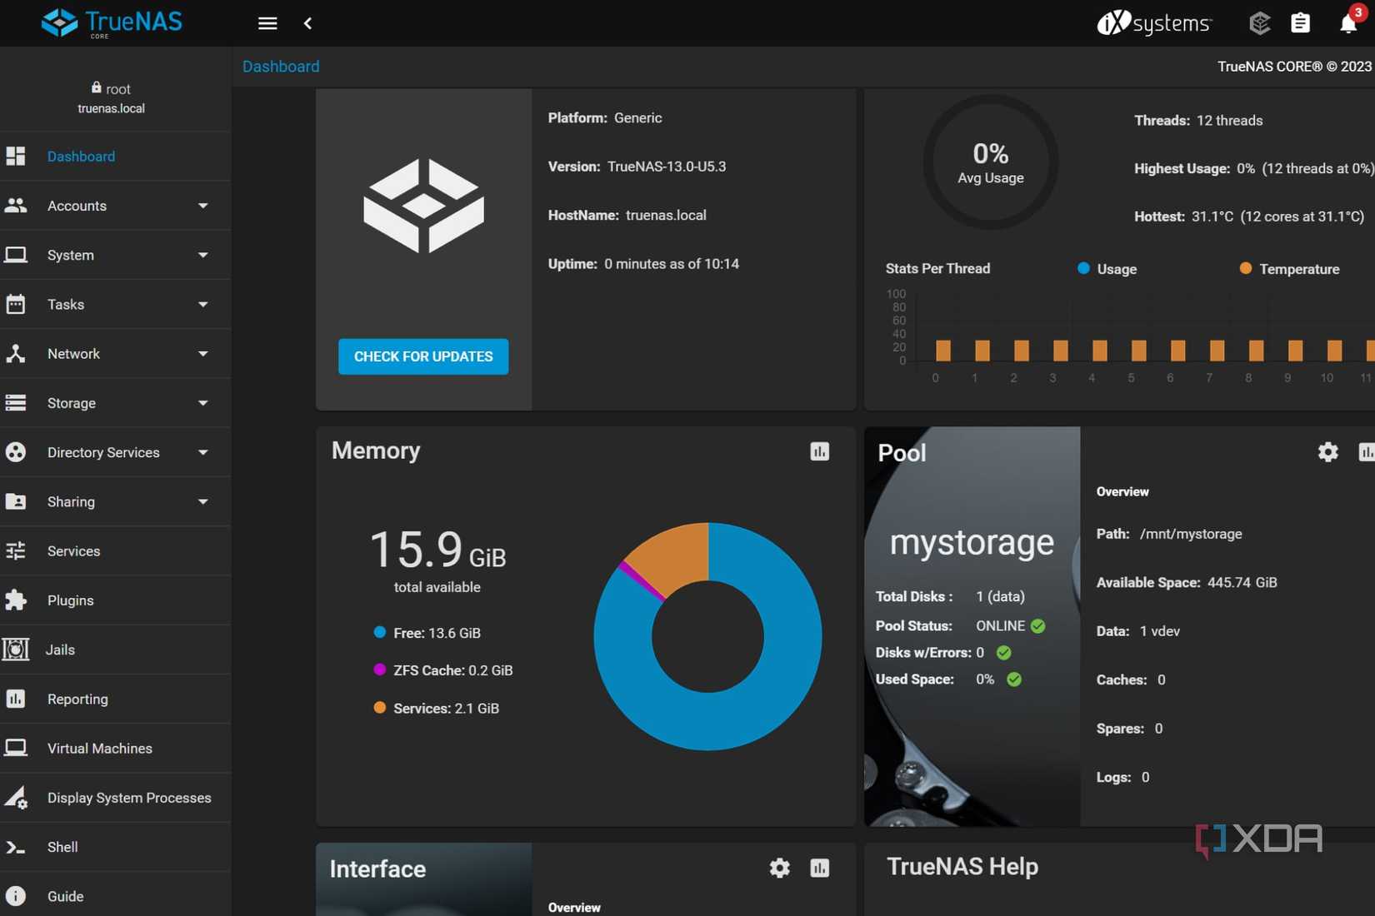
Task: Open Interface settings gear icon
Action: coord(779,868)
